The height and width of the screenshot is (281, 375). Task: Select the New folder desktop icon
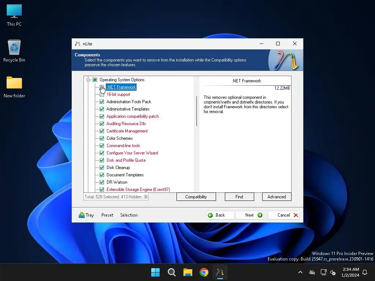14,87
